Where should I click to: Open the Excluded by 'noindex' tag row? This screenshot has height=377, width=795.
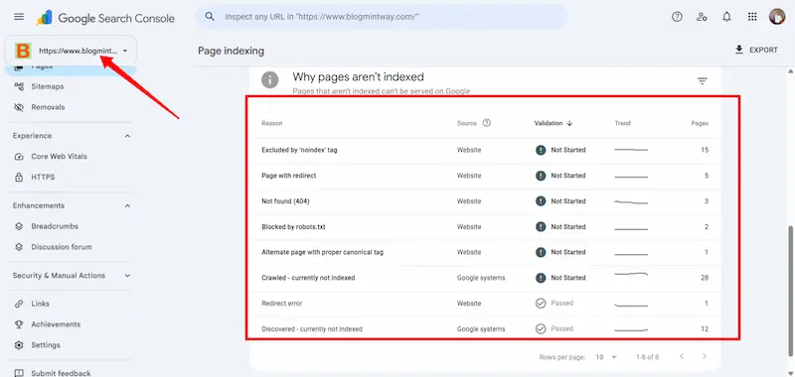485,150
